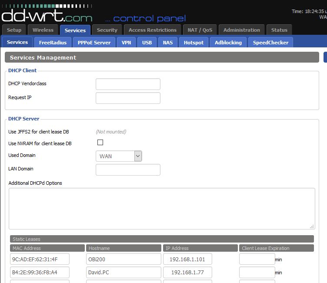This screenshot has width=327, height=283.
Task: Open the PPPoE Server sub-tab
Action: coord(94,43)
